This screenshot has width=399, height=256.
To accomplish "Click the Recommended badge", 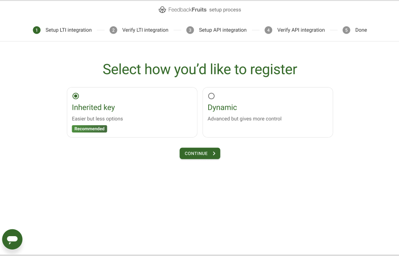I will coord(89,129).
